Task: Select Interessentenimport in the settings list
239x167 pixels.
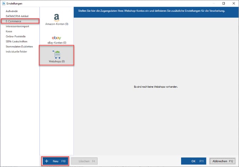Action: click(x=17, y=26)
